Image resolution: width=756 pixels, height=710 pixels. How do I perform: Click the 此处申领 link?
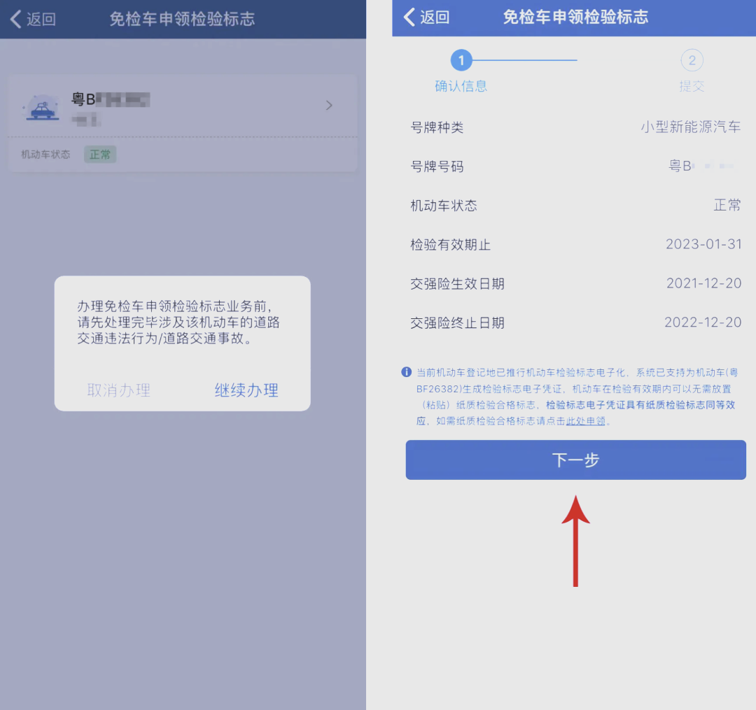(585, 421)
